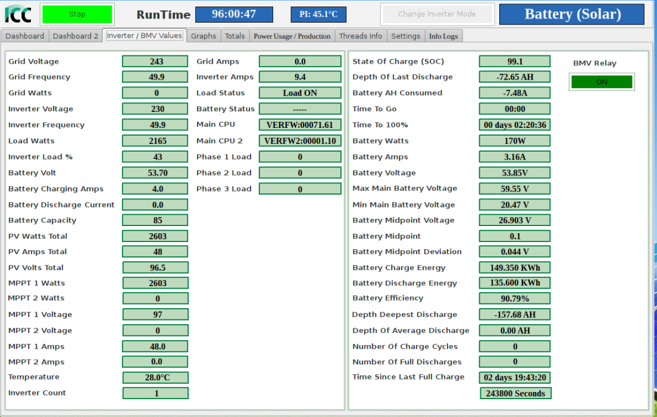Click the Battery (Solar) mode banner
657x417 pixels.
coord(572,14)
